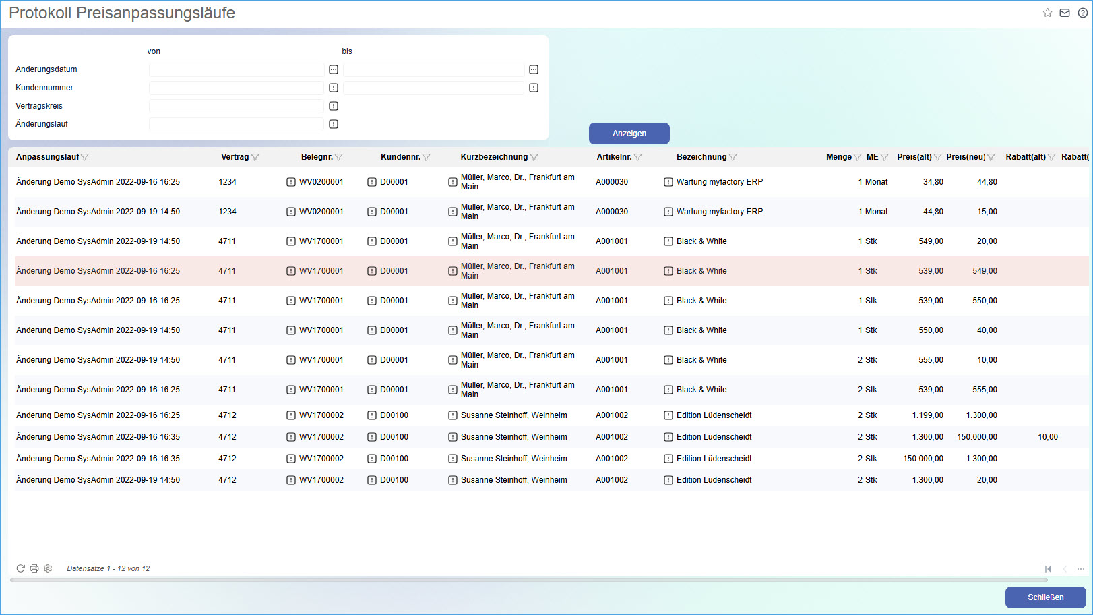Open info icon beside Belegnr. WV0200001 first row
1093x615 pixels.
[291, 182]
